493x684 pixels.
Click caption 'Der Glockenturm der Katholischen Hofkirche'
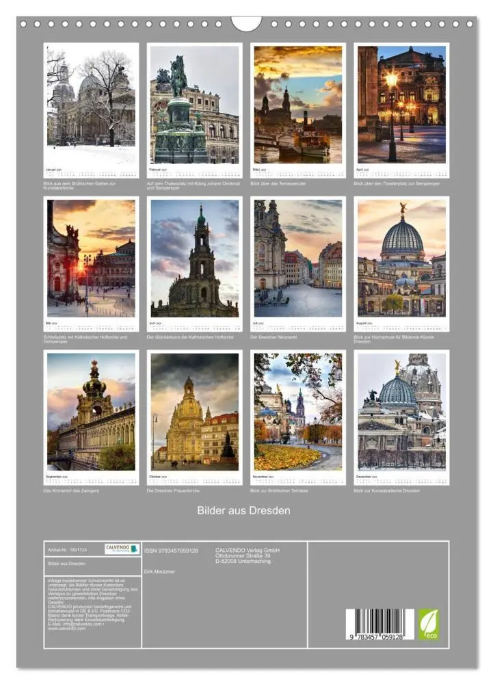click(x=190, y=337)
